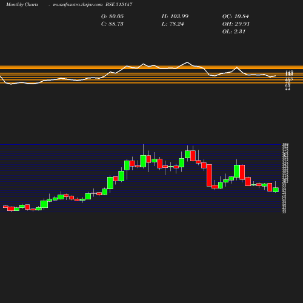Screen dimensions: 303x303
Task: Click the candle with the longest red body
Action: 209,175
